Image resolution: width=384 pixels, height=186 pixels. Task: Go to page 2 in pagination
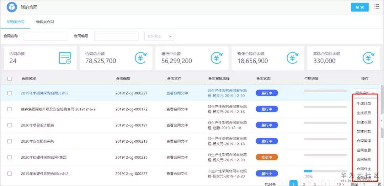pos(304,184)
